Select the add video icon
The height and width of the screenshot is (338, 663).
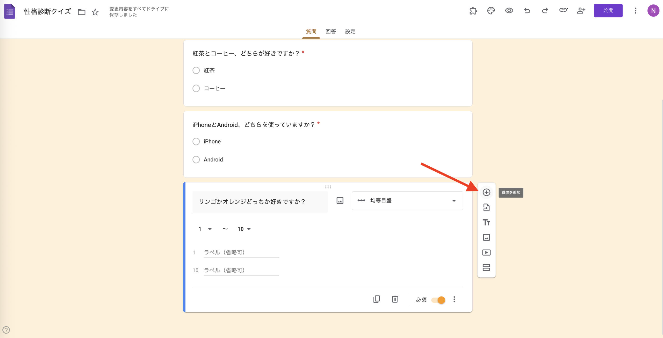click(x=487, y=252)
